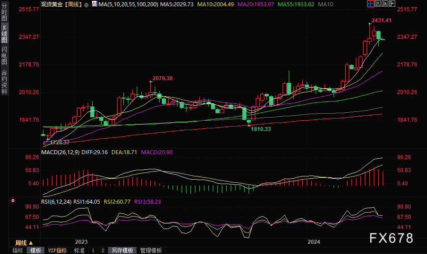The image size is (427, 254).
Task: Open 合约资料 in the left sidebar
Action: (4, 82)
